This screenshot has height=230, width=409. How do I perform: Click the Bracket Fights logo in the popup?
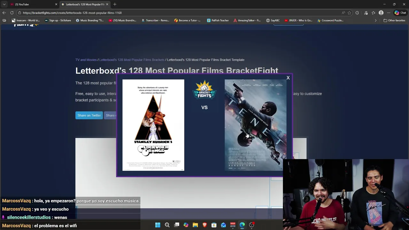(x=204, y=90)
